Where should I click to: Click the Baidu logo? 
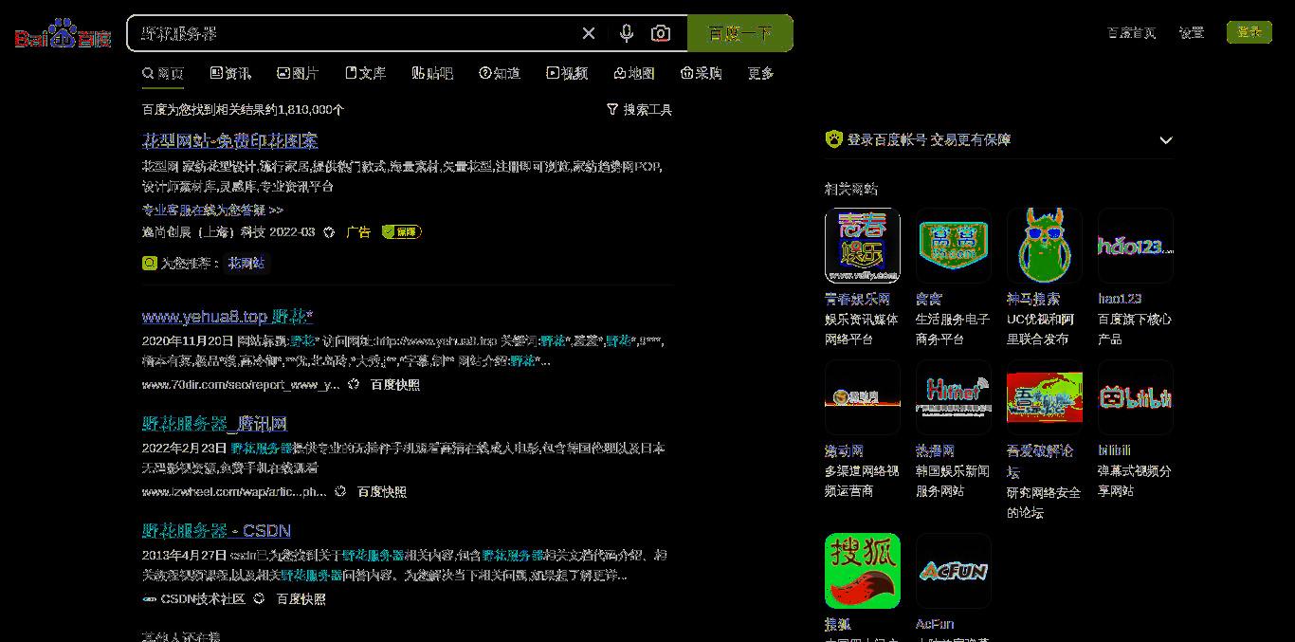63,34
